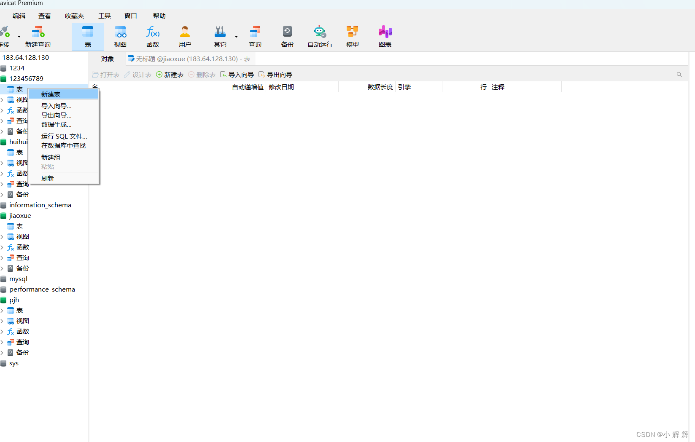Open the 帮助 menu in the menu bar
The height and width of the screenshot is (442, 695).
(159, 16)
